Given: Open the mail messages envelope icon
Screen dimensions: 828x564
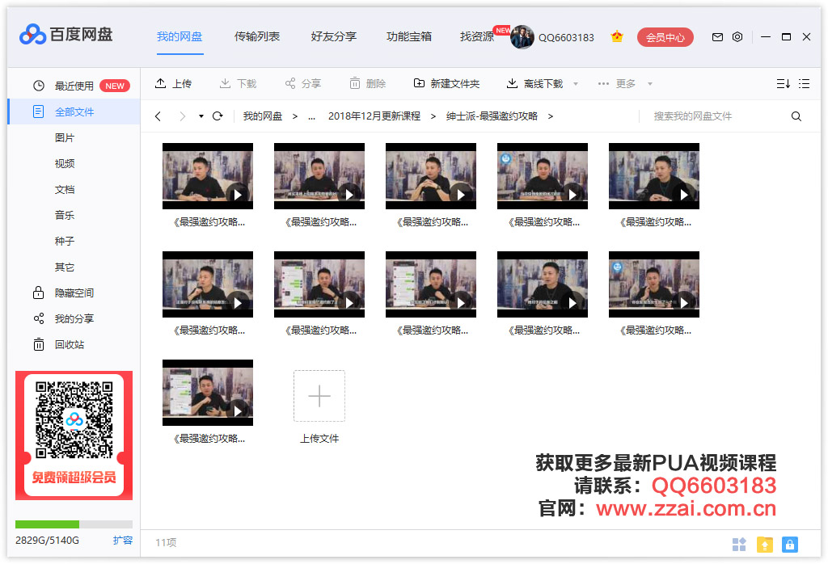Looking at the screenshot, I should [717, 37].
